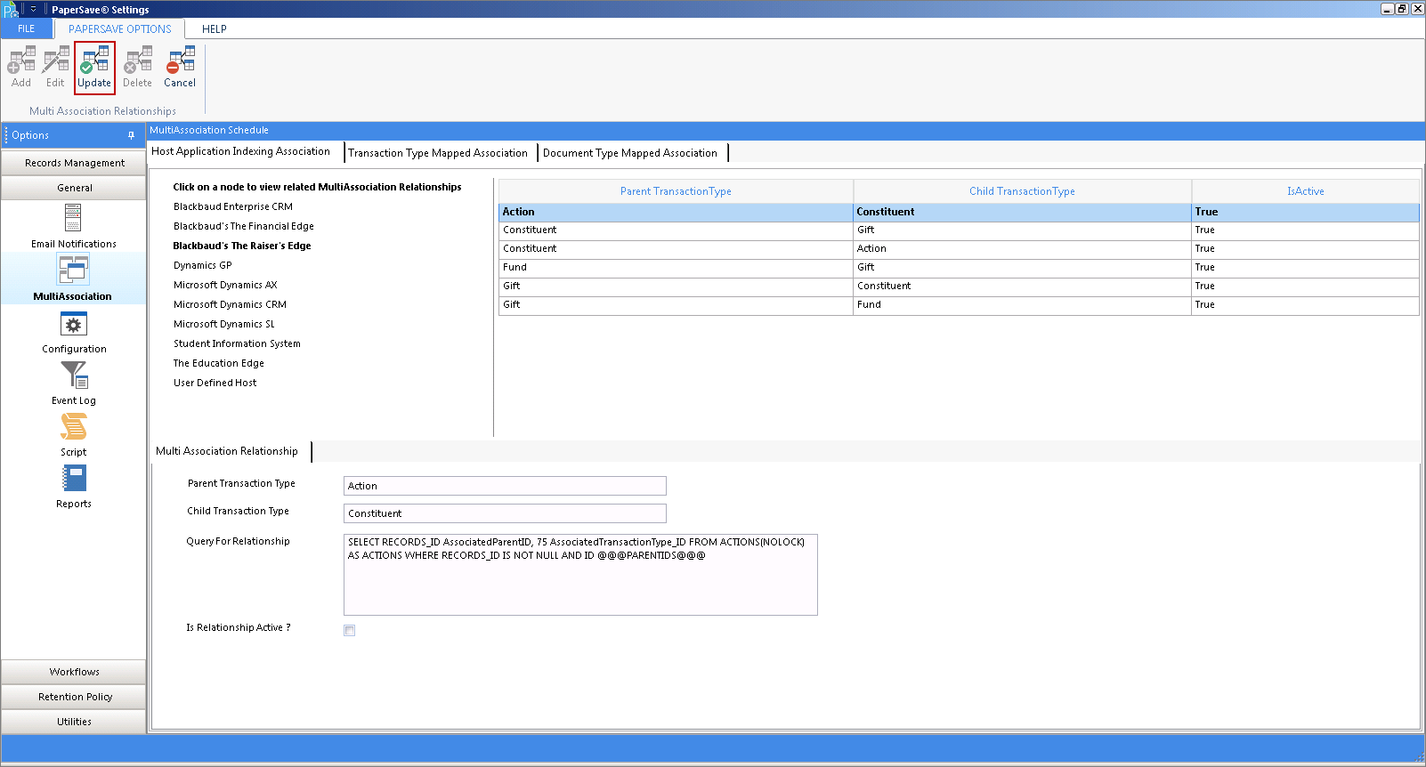1426x767 pixels.
Task: Select Microsoft Dynamics SL node
Action: [224, 324]
